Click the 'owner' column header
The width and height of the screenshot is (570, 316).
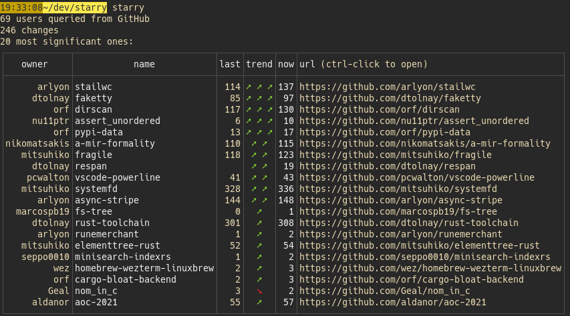35,65
